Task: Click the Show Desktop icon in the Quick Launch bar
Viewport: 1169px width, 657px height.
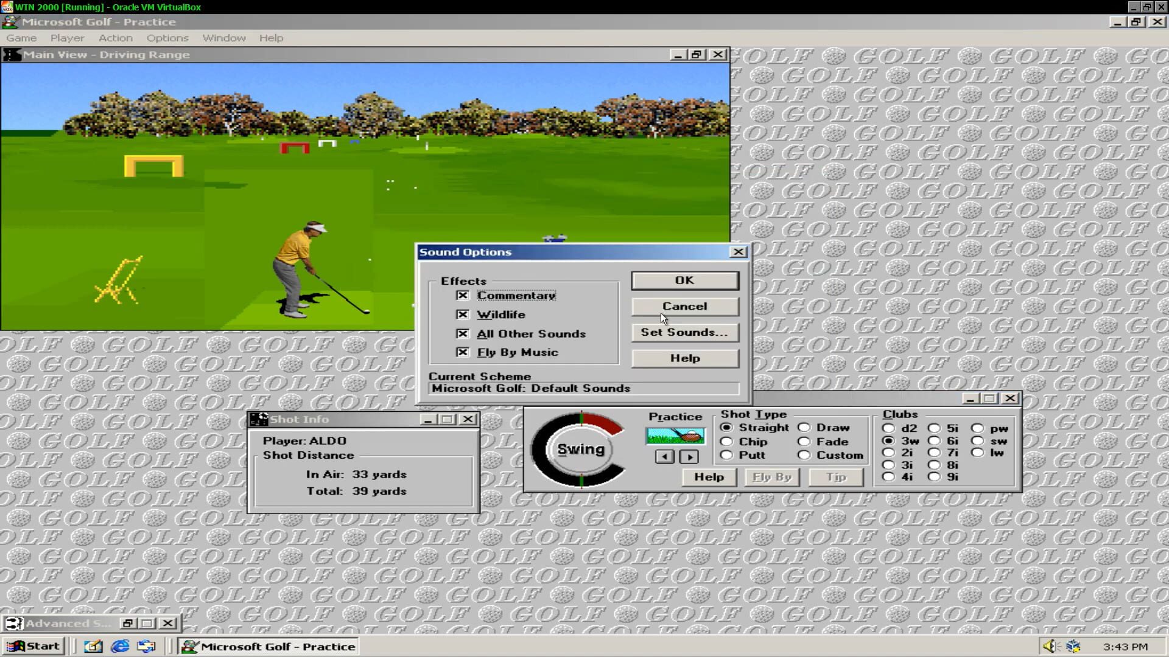Action: coord(93,646)
